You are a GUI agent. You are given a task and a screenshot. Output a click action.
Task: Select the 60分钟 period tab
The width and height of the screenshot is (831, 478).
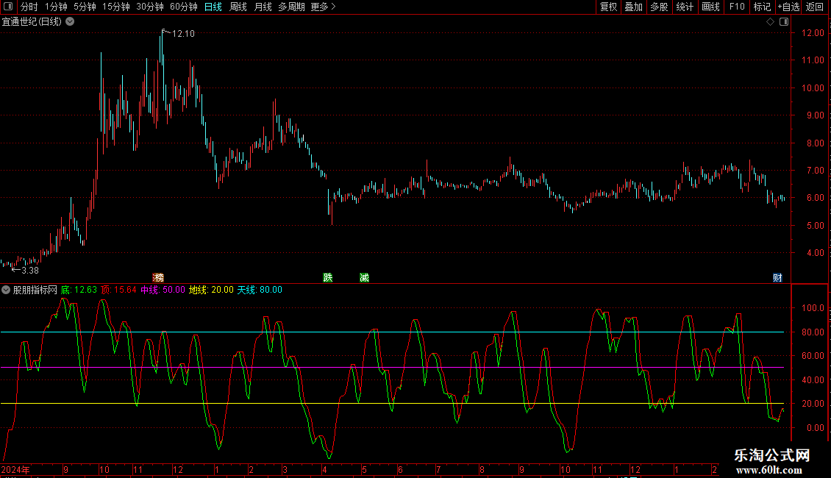click(184, 7)
